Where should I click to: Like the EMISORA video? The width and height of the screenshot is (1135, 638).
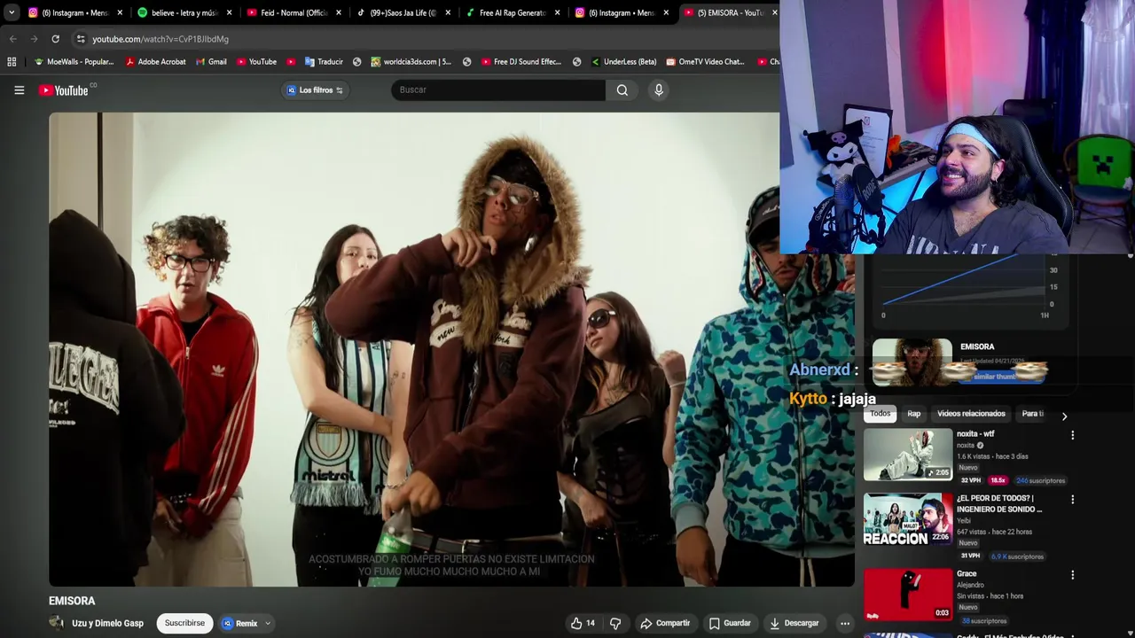pyautogui.click(x=583, y=623)
